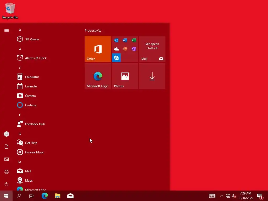Click the 'M' letter header

[x=20, y=162]
